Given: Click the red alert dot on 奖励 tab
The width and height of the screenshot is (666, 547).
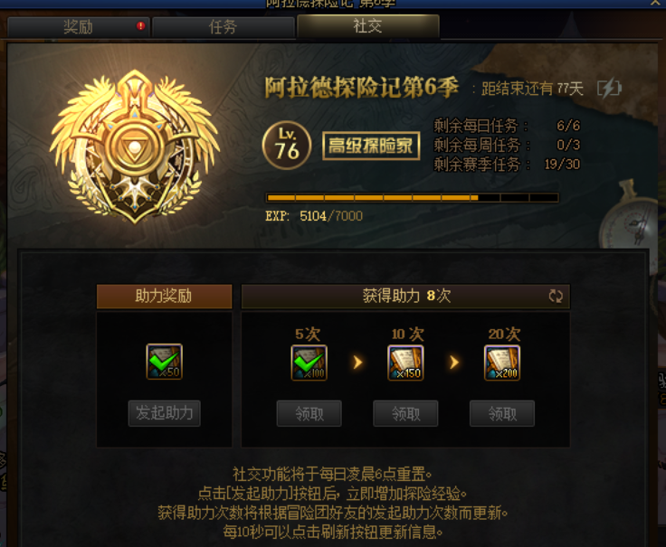Looking at the screenshot, I should coord(140,26).
